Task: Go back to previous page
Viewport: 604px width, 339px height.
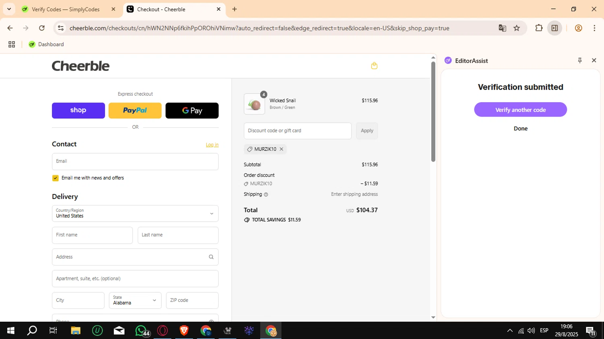Action: click(10, 28)
